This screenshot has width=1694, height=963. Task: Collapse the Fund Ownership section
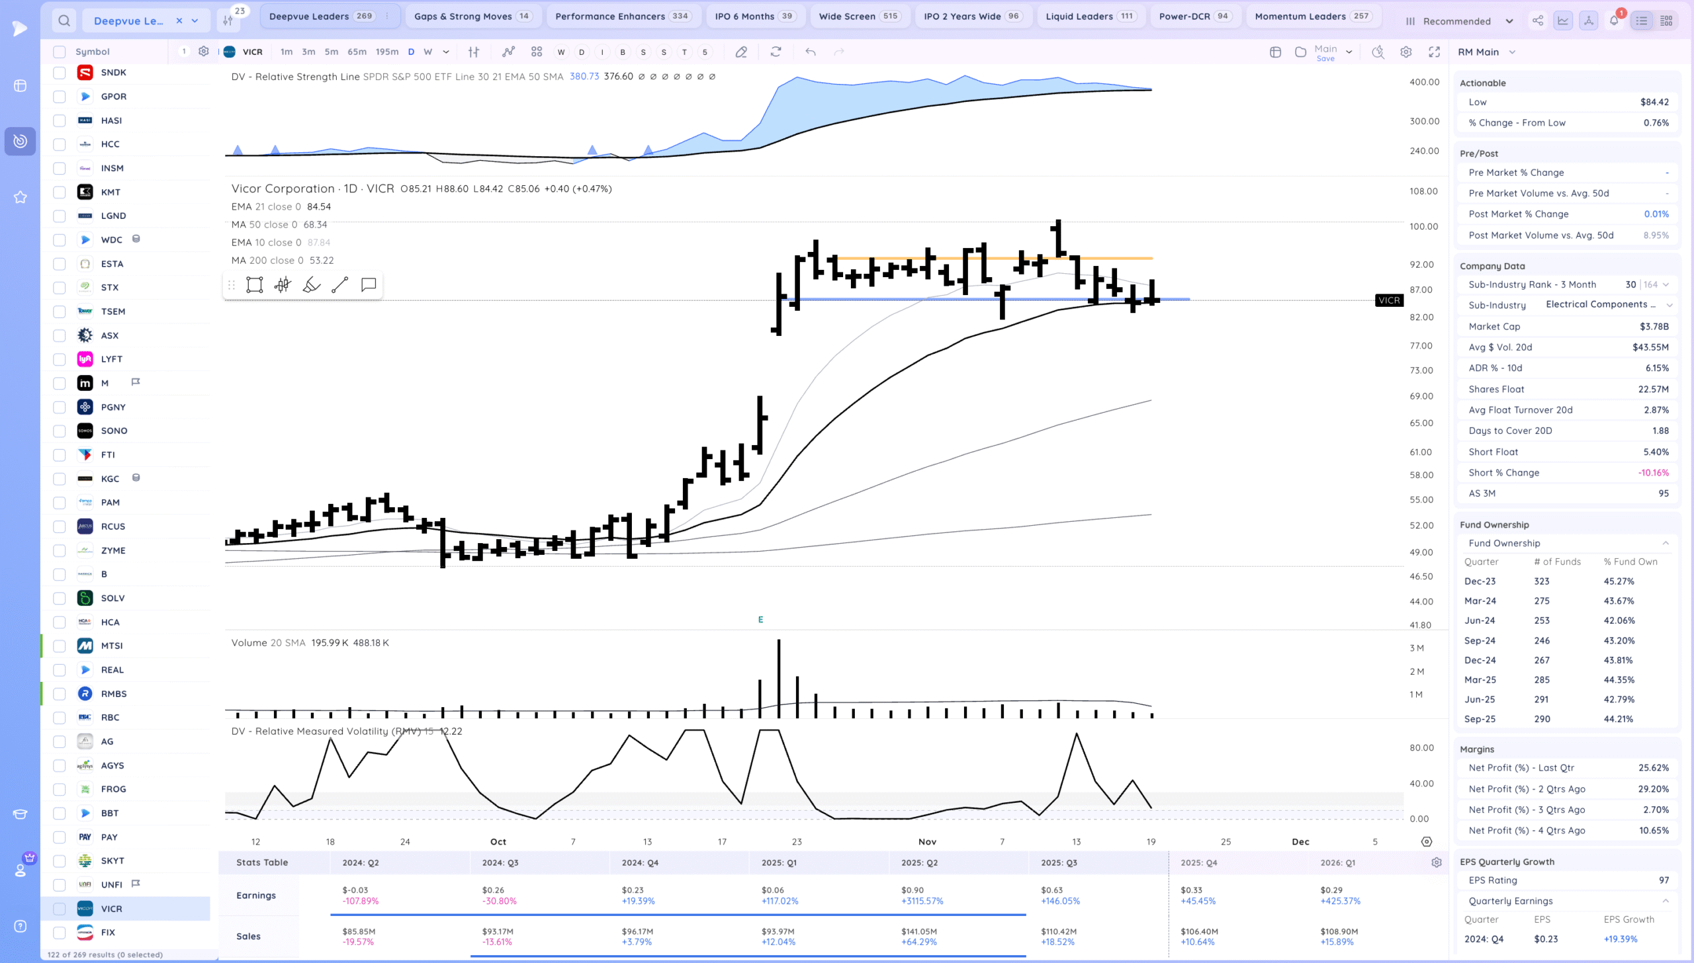click(1666, 543)
